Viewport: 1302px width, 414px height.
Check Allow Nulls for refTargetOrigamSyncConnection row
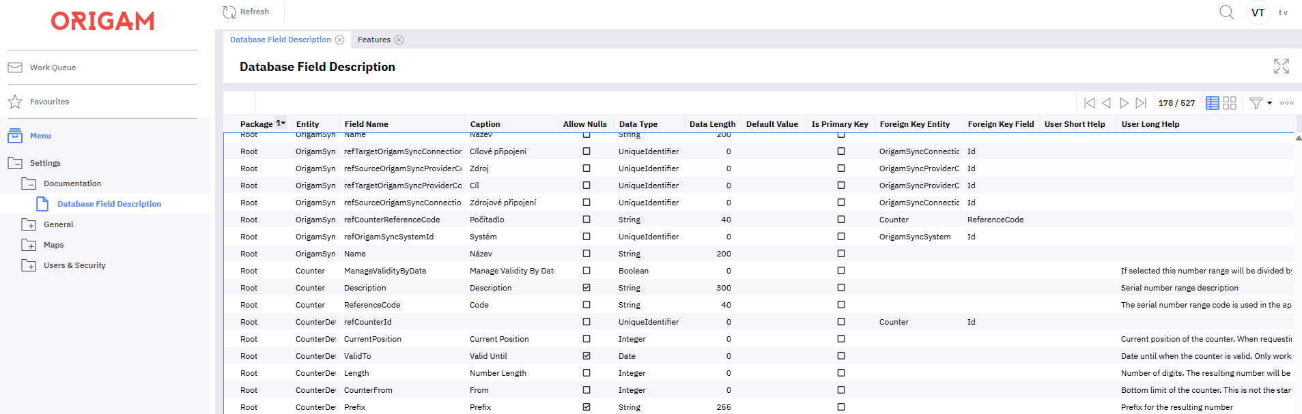(586, 151)
